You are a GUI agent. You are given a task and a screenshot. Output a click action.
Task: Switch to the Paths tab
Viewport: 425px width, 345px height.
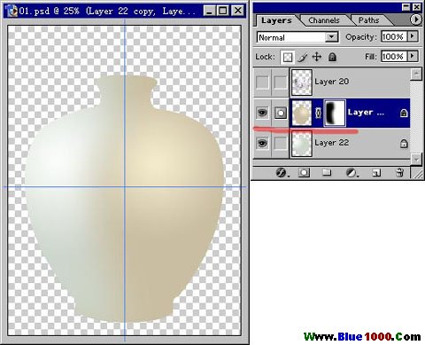click(368, 20)
